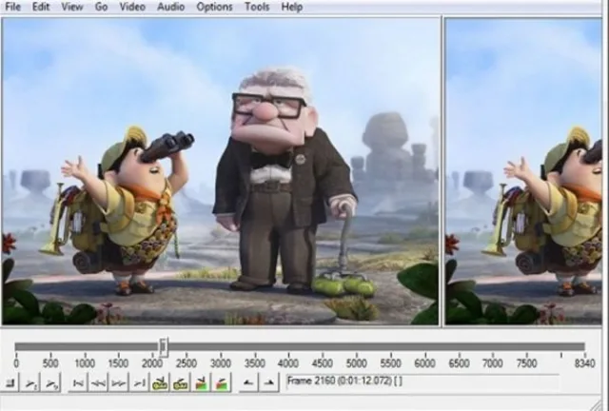The width and height of the screenshot is (609, 411).
Task: Scan forward for scene change
Action: [x=222, y=383]
